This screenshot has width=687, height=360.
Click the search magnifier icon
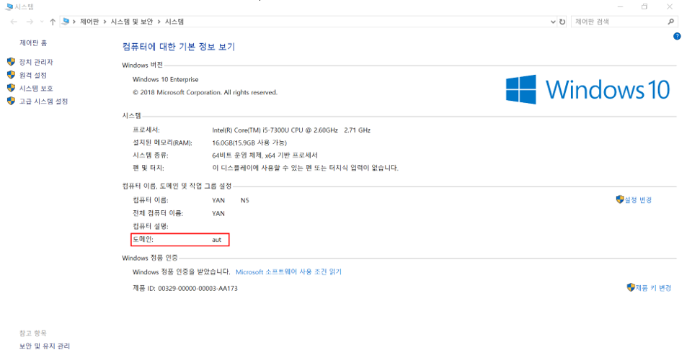[x=671, y=22]
